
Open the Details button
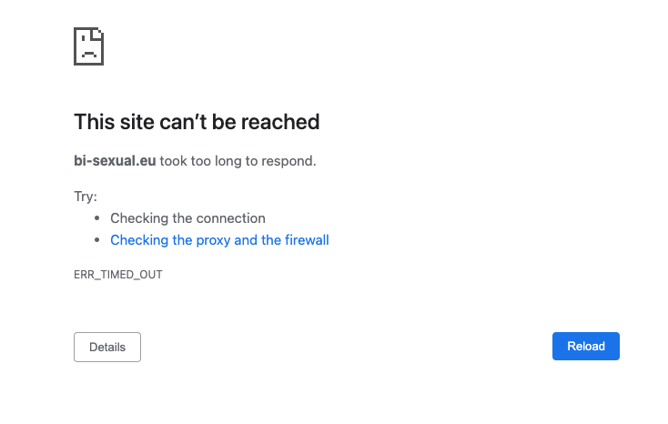click(107, 347)
